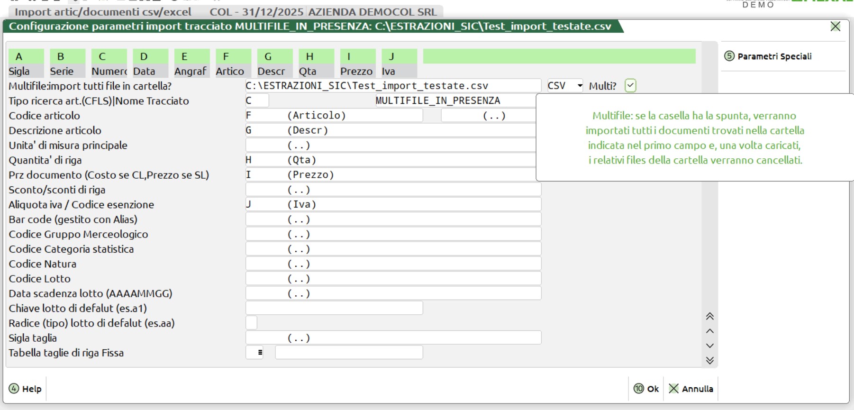The image size is (854, 410).
Task: Click the Chiave lotto di default field
Action: pyautogui.click(x=334, y=308)
